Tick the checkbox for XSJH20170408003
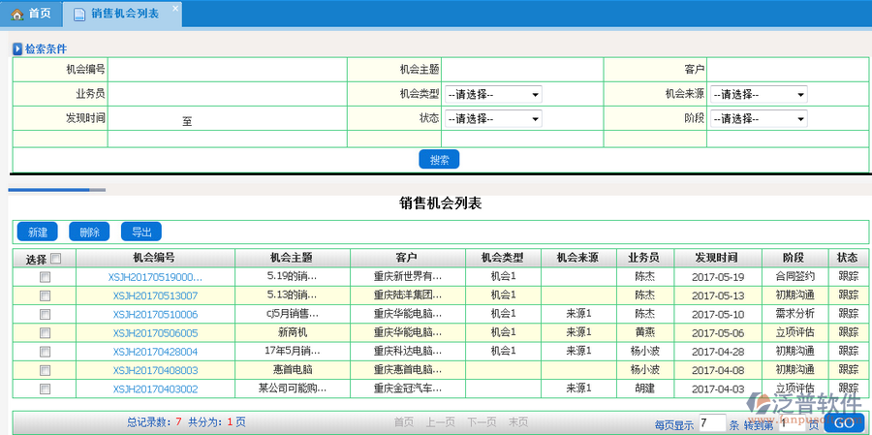 coord(45,369)
